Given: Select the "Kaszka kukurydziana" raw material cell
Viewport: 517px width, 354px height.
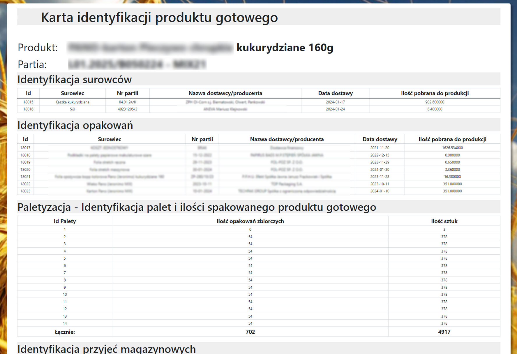Looking at the screenshot, I should pyautogui.click(x=72, y=102).
